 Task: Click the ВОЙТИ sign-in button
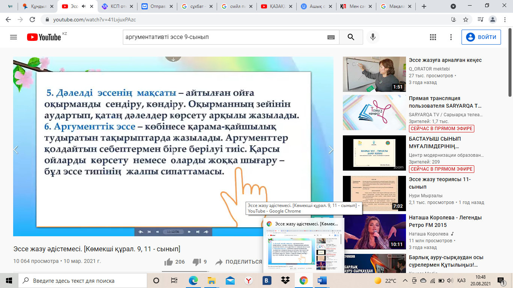[x=481, y=37]
